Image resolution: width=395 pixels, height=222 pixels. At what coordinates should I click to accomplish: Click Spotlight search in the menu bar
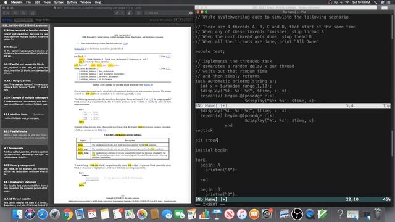click(375, 2)
